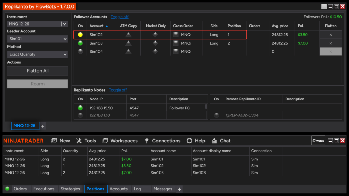Check Cross Order box for Sim103
This screenshot has height=196, width=349.
pos(176,43)
